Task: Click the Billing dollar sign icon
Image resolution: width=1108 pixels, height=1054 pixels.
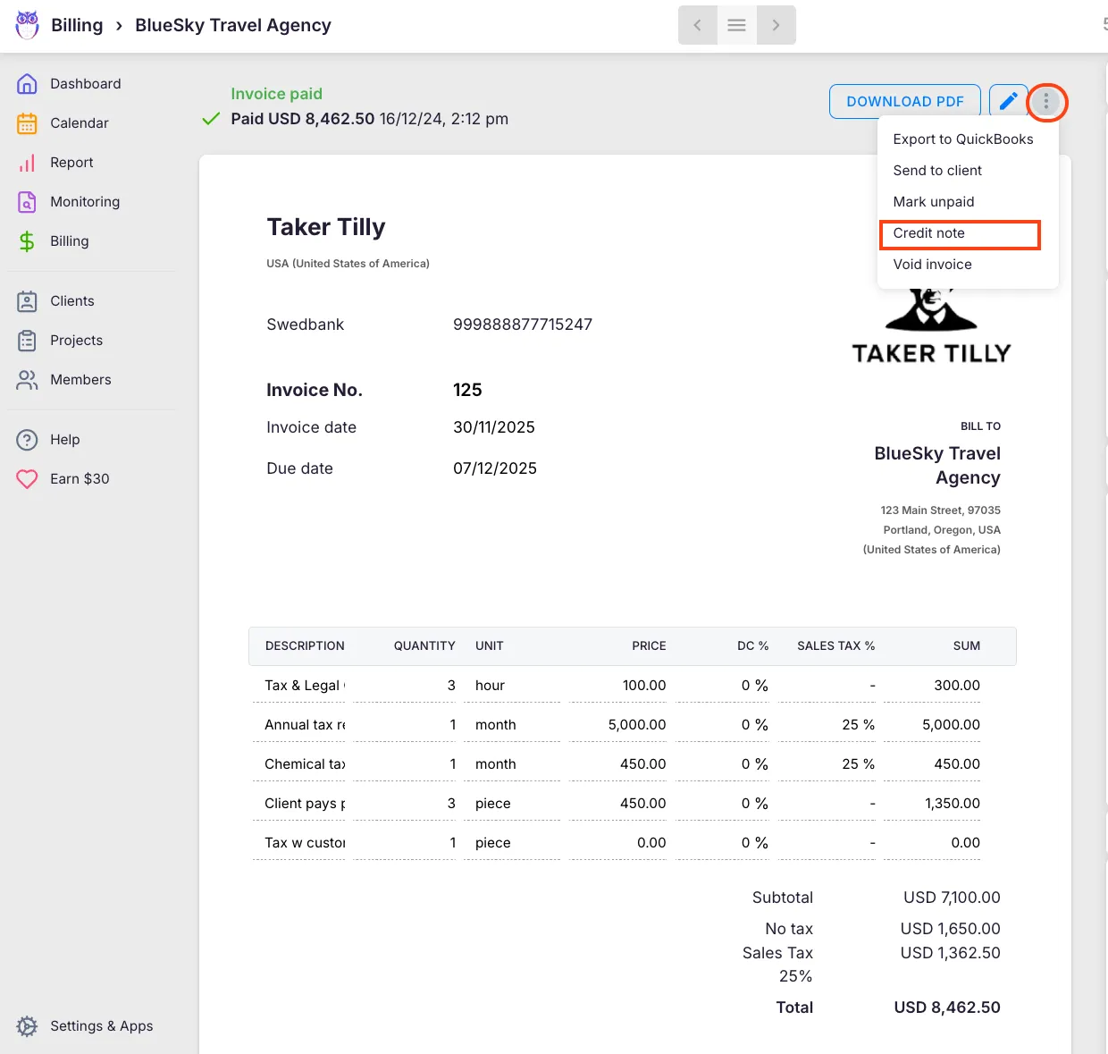Action: pyautogui.click(x=27, y=241)
